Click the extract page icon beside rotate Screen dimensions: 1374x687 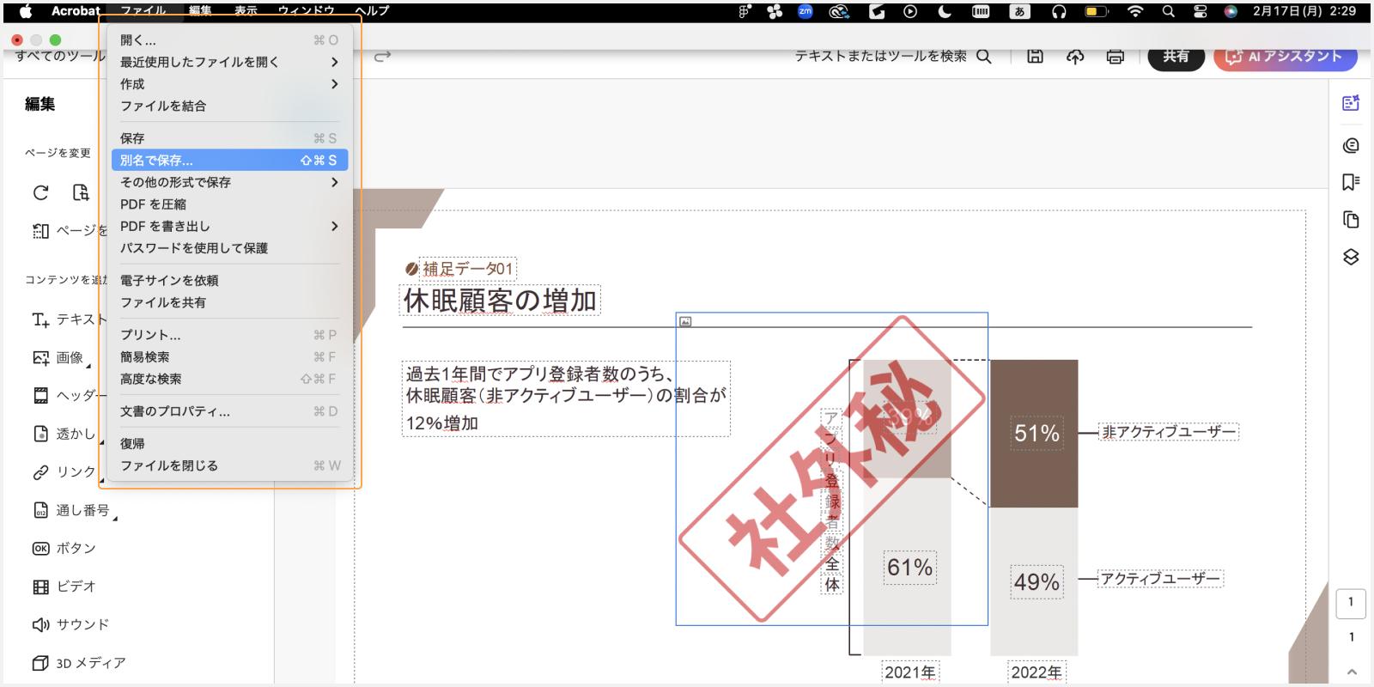[x=81, y=192]
